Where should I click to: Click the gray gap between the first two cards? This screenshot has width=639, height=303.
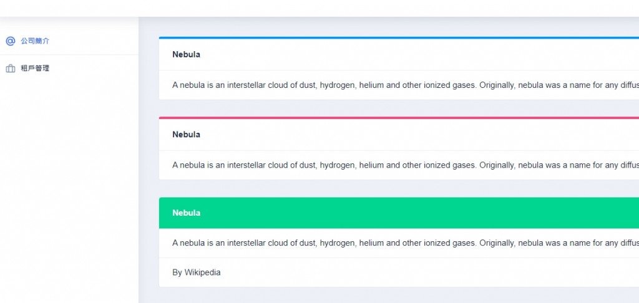(x=399, y=108)
